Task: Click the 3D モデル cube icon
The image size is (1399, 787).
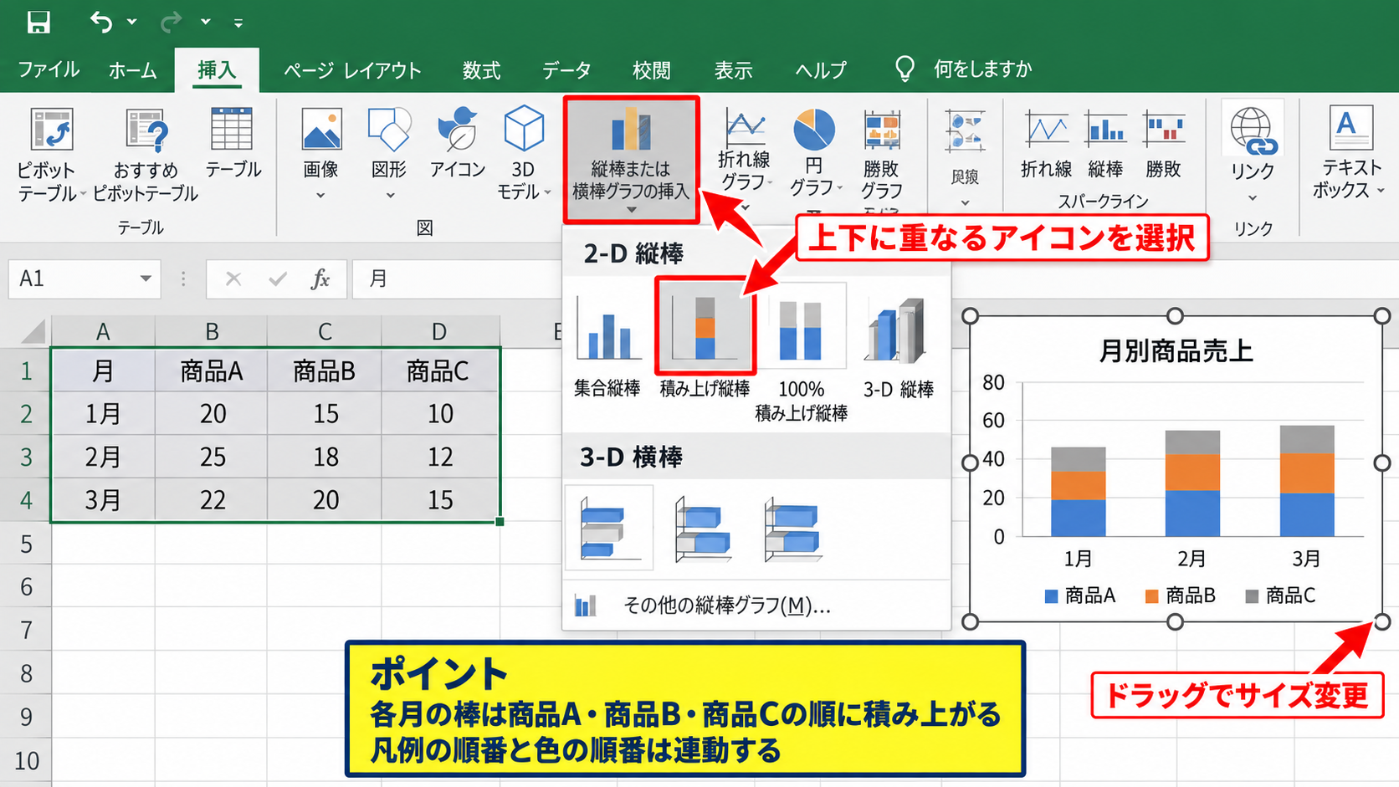Action: (x=524, y=129)
